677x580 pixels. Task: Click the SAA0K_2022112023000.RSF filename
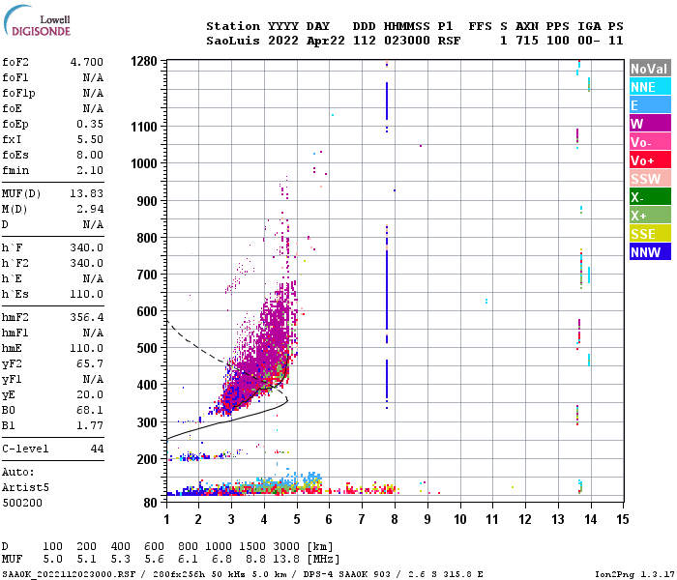point(69,574)
